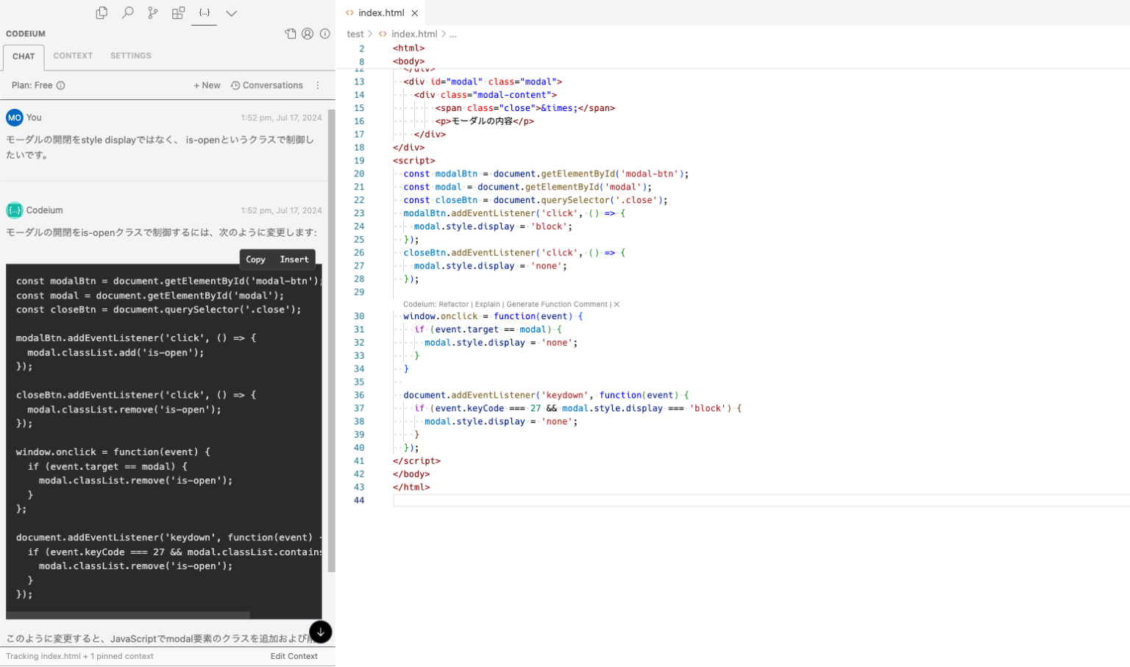
Task: Click the black scroll-down arrow button
Action: click(321, 632)
